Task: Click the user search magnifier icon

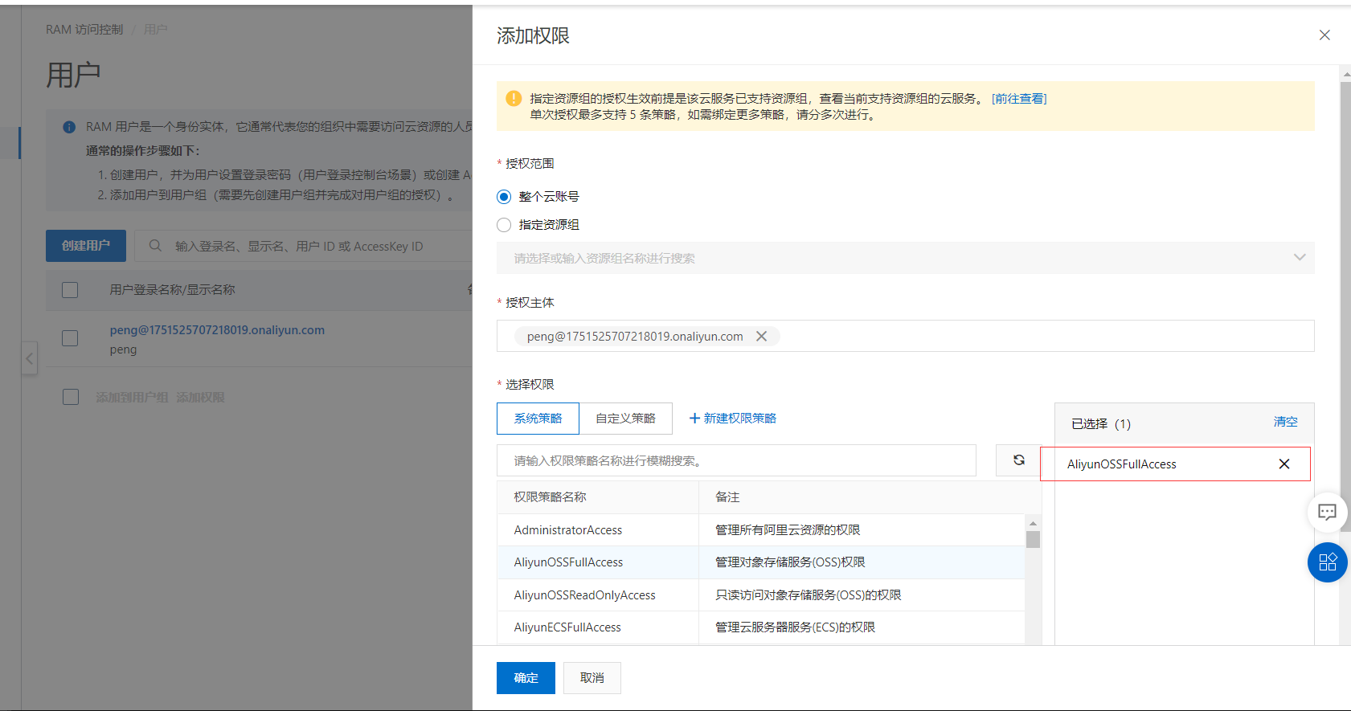Action: tap(155, 246)
